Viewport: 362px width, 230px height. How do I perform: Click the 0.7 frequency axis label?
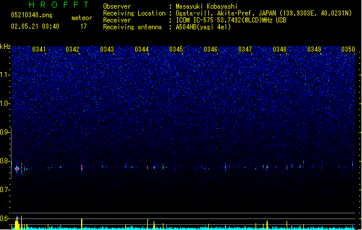[x=5, y=190]
